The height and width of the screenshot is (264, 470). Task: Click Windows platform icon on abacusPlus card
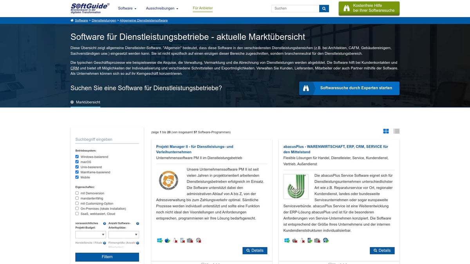click(x=287, y=241)
